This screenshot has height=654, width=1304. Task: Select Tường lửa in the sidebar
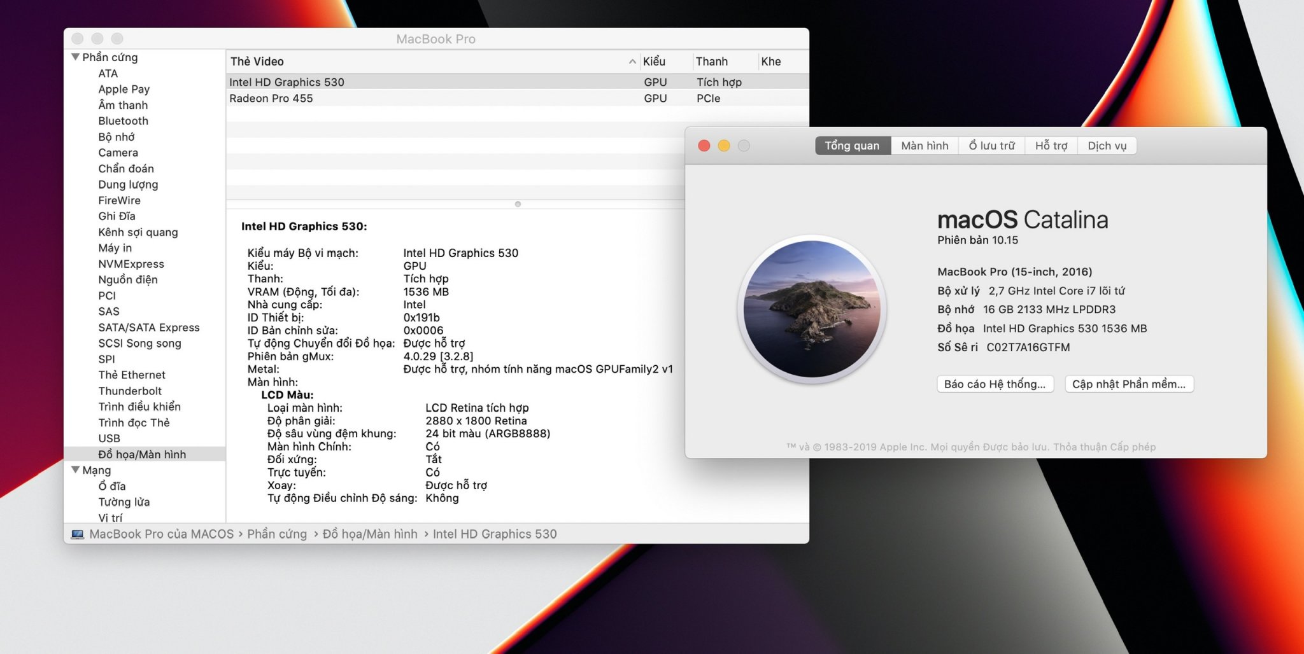click(124, 502)
